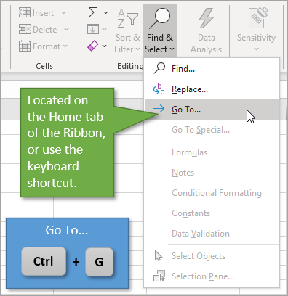Click the Delete cells icon
The width and height of the screenshot is (288, 296).
point(25,29)
